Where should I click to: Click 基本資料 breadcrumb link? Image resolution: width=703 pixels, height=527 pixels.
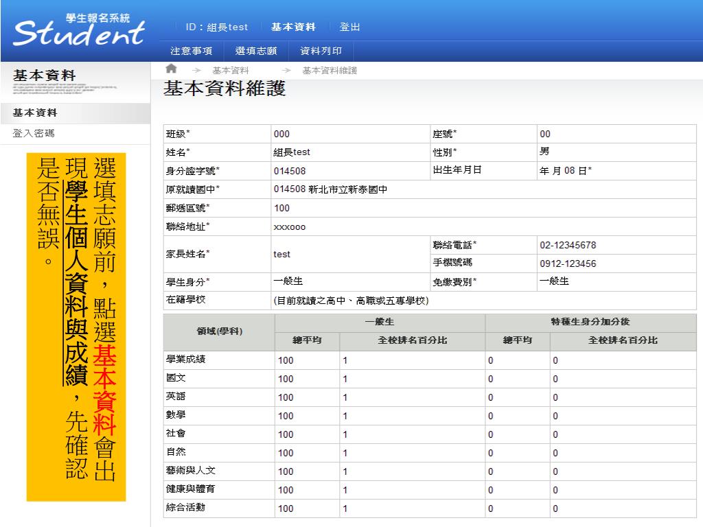(231, 71)
